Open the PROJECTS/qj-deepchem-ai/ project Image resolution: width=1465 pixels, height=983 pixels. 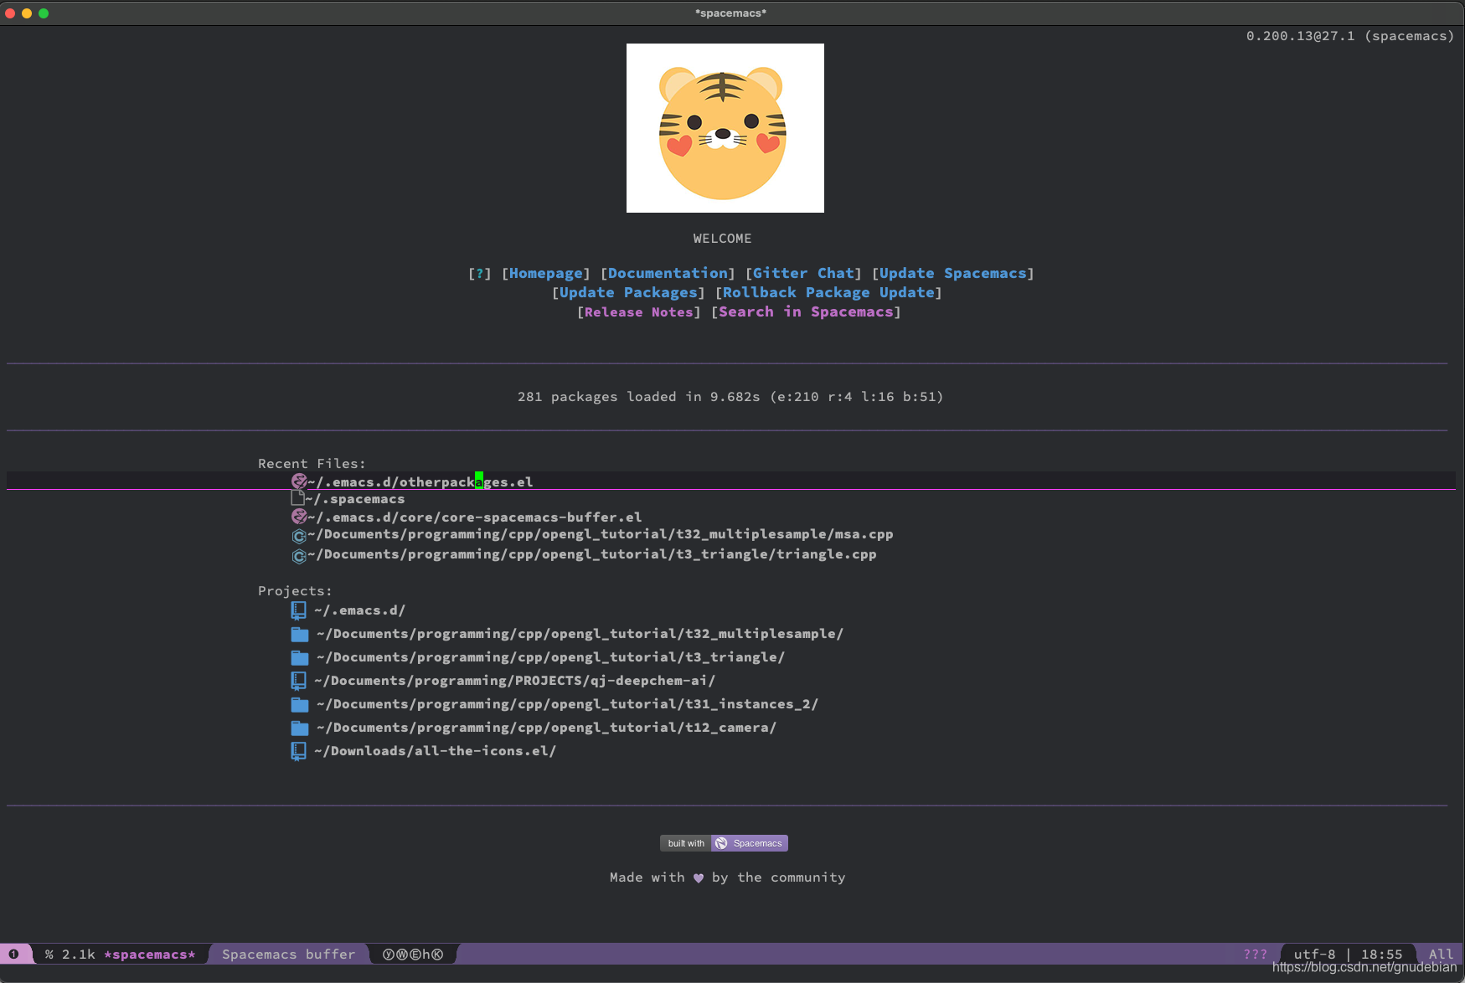pyautogui.click(x=515, y=681)
